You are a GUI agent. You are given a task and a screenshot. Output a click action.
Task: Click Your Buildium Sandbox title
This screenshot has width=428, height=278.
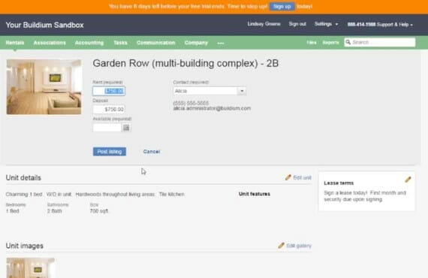coord(45,25)
